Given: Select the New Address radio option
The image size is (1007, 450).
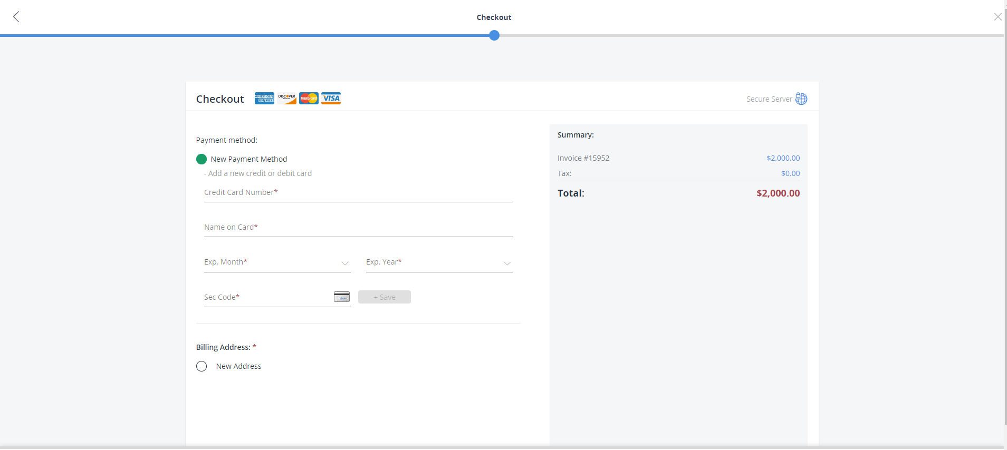Looking at the screenshot, I should pos(202,366).
